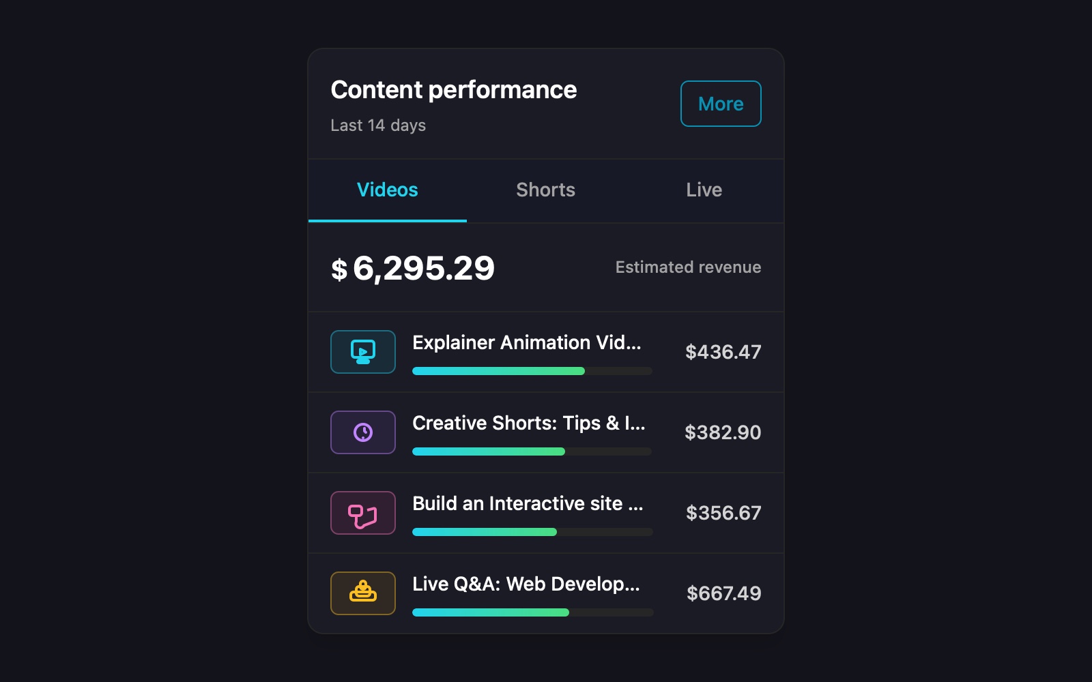Click the yellow streaming icon on the last row
This screenshot has width=1092, height=682.
coord(362,593)
